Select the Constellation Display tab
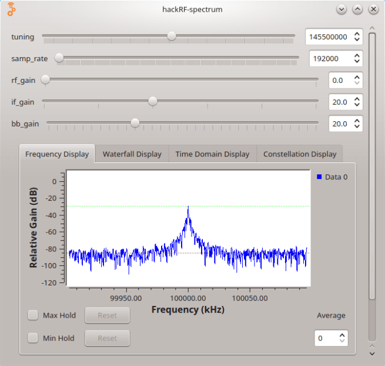This screenshot has width=385, height=366. click(x=300, y=154)
